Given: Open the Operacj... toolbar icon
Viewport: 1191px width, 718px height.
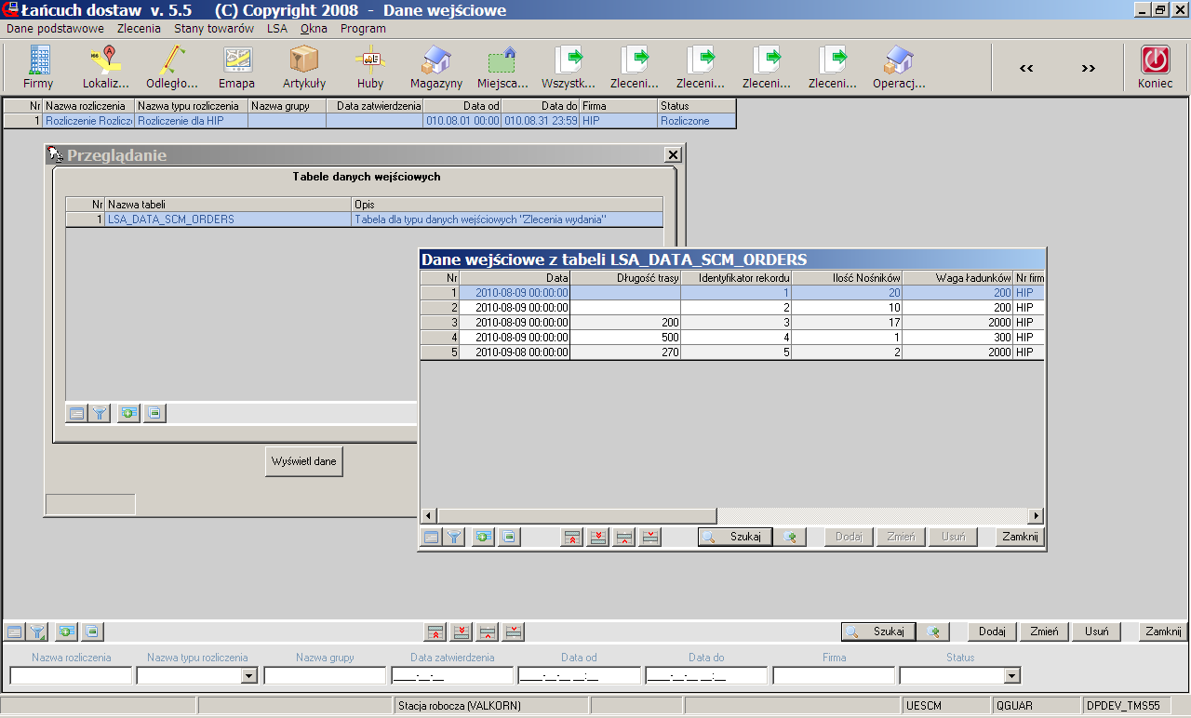Looking at the screenshot, I should [x=899, y=67].
